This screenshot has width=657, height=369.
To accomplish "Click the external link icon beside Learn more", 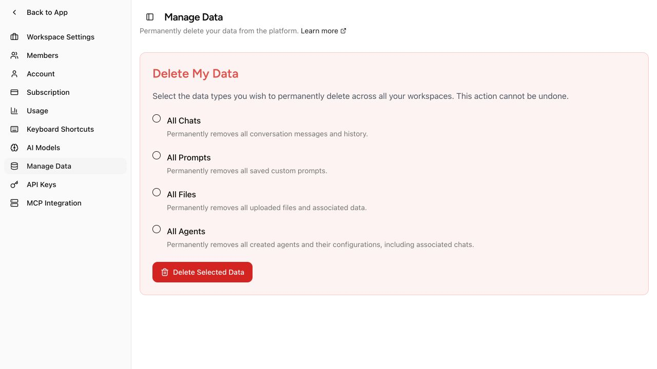I will click(343, 31).
